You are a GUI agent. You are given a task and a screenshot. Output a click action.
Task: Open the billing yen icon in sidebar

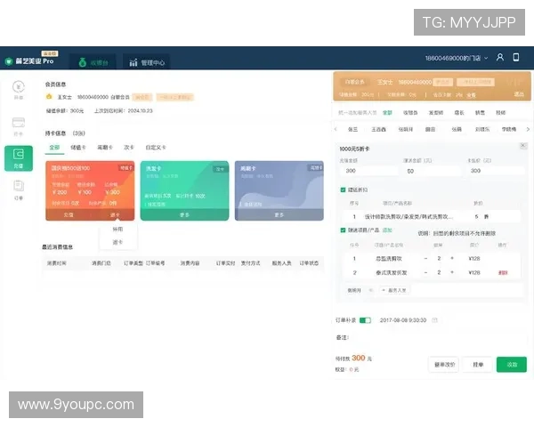coord(19,87)
